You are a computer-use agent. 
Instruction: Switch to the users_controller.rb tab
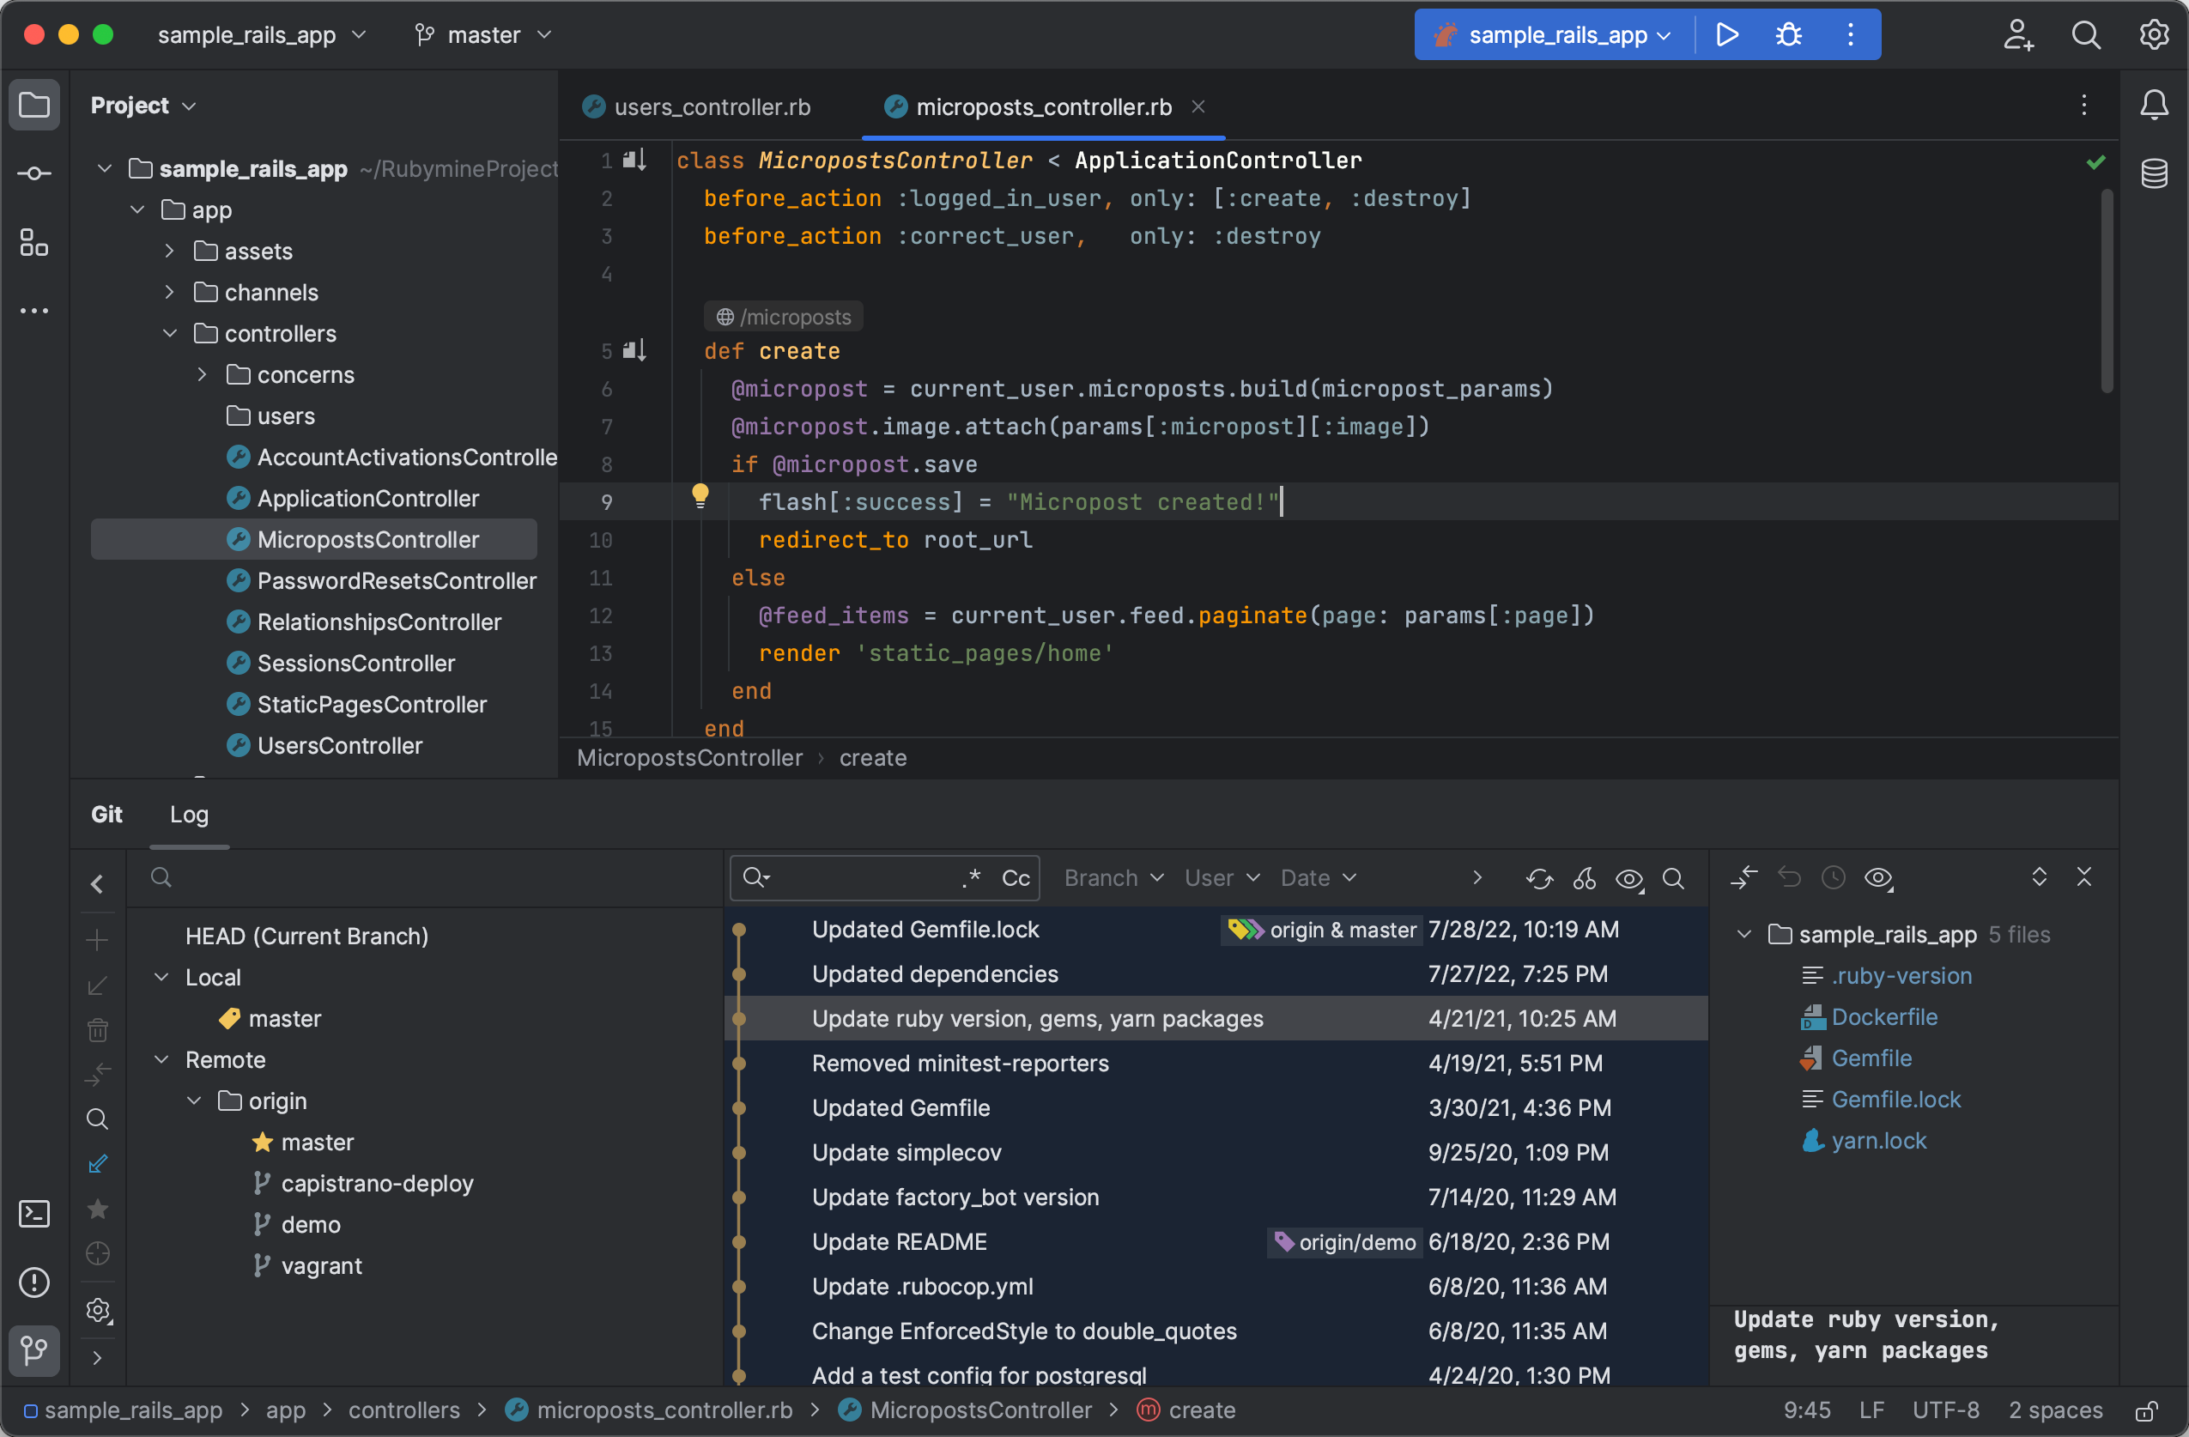tap(713, 104)
